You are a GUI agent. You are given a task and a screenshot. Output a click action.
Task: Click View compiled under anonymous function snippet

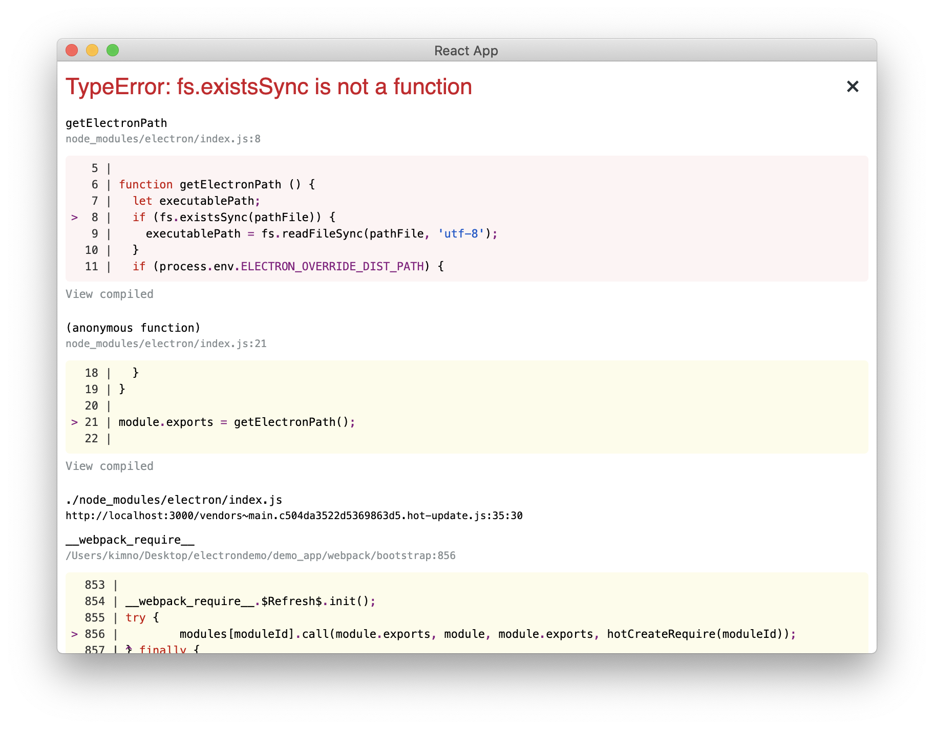click(x=110, y=466)
